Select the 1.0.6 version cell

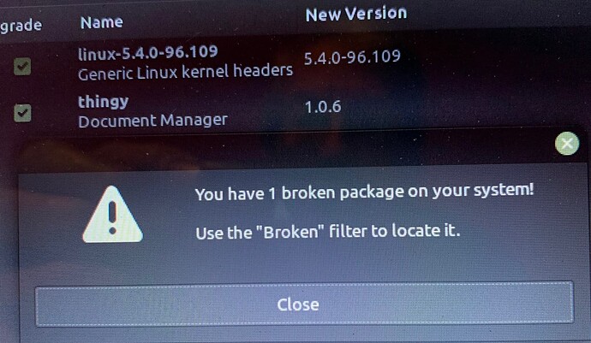(323, 107)
